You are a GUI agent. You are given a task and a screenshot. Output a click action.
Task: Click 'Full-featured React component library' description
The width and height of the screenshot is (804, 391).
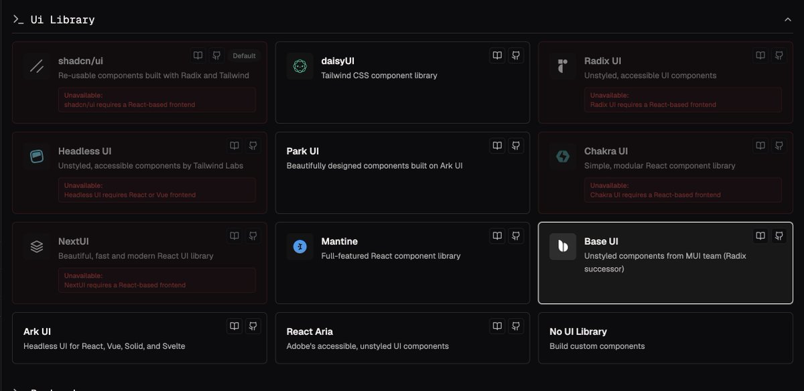[391, 256]
